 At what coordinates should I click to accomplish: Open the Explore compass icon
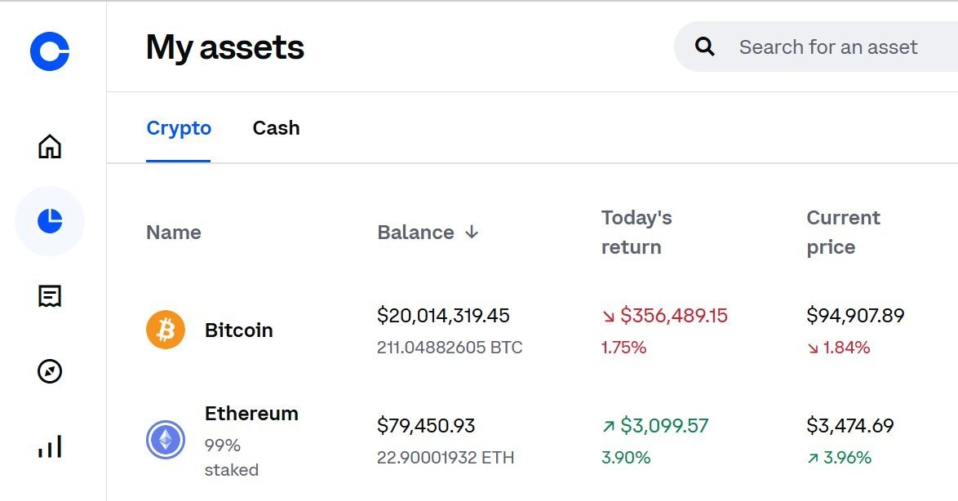[51, 372]
